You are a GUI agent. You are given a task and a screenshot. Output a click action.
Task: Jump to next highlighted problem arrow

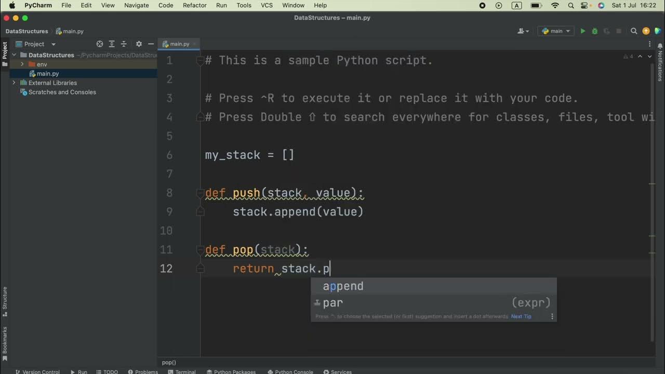pyautogui.click(x=649, y=56)
